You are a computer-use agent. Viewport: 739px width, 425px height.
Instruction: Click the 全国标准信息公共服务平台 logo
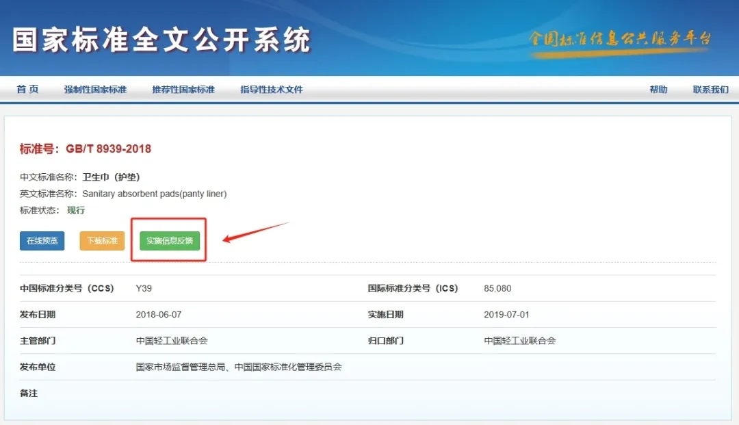(620, 40)
